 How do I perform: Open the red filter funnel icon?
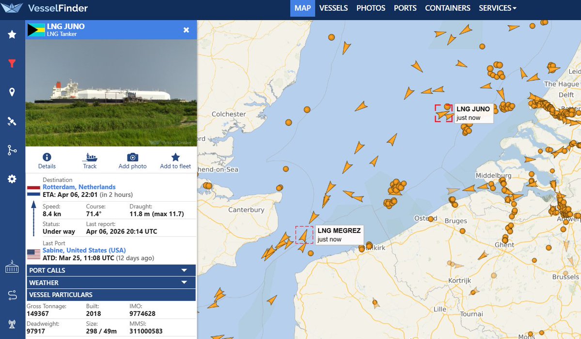[12, 63]
